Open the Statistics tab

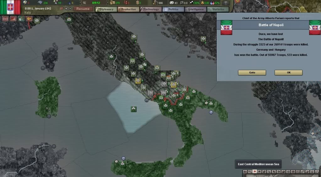point(218,9)
